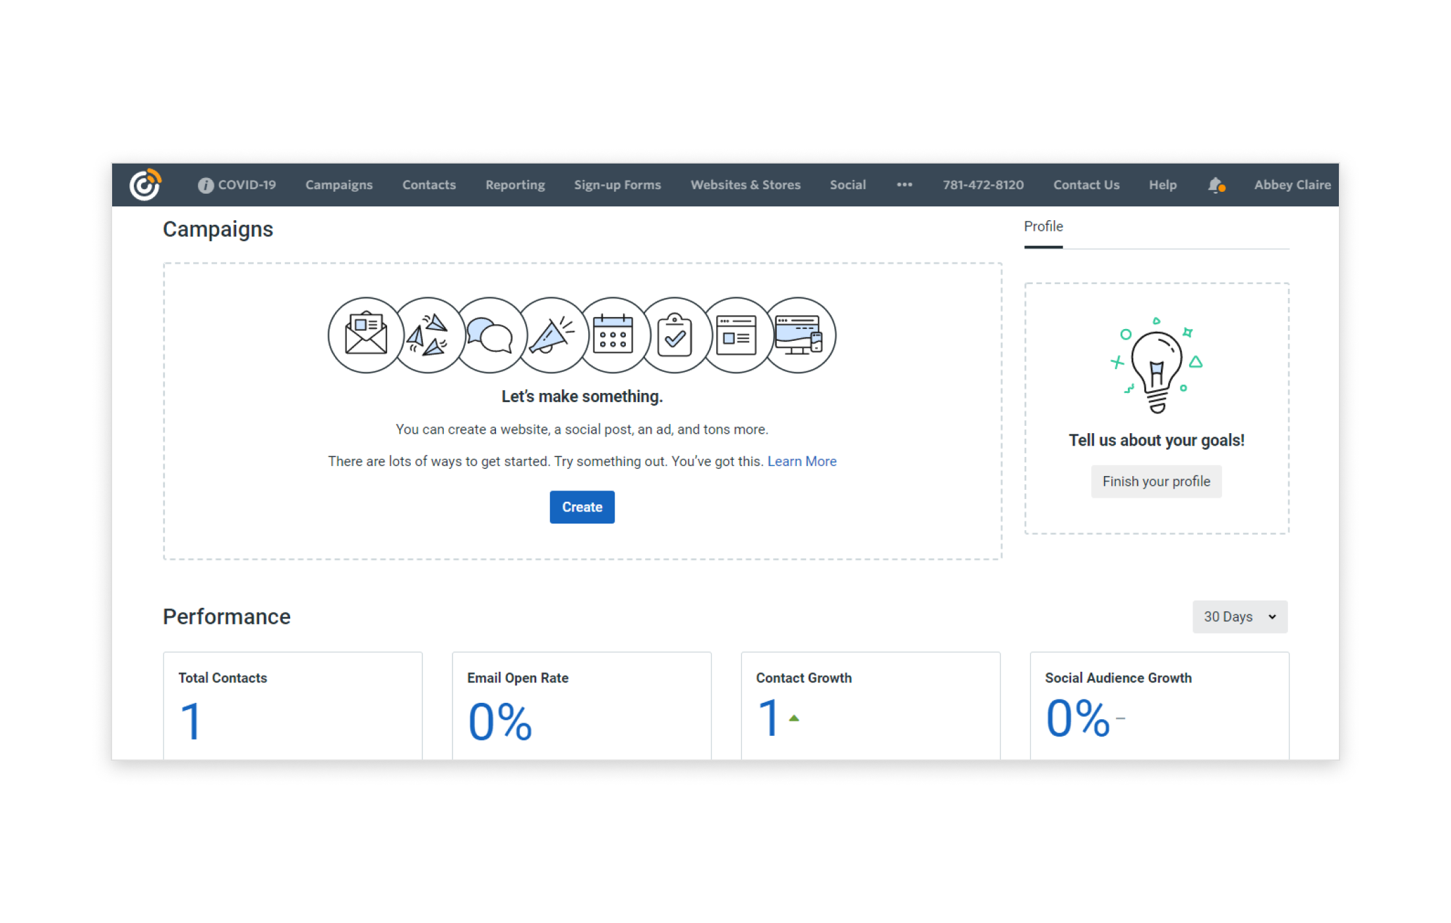Click the Social Audience Growth heading

click(x=1118, y=678)
